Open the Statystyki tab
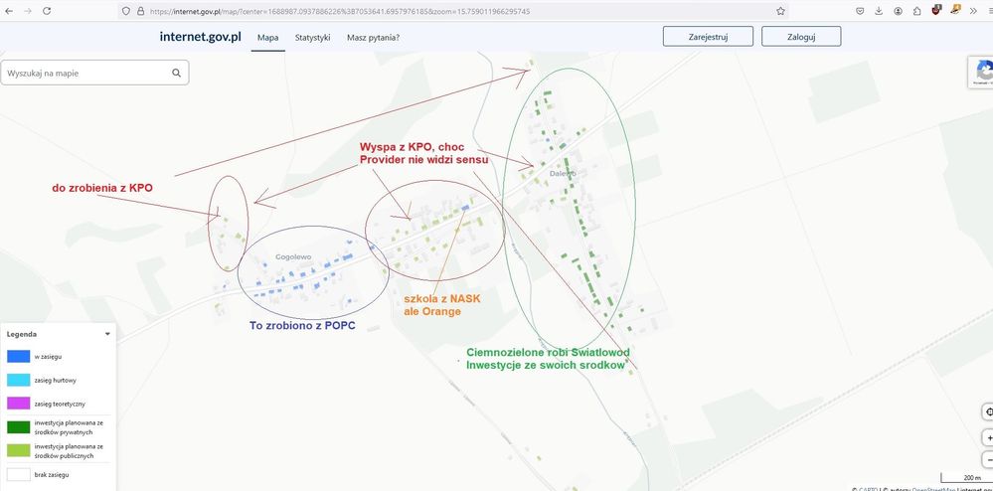 312,38
